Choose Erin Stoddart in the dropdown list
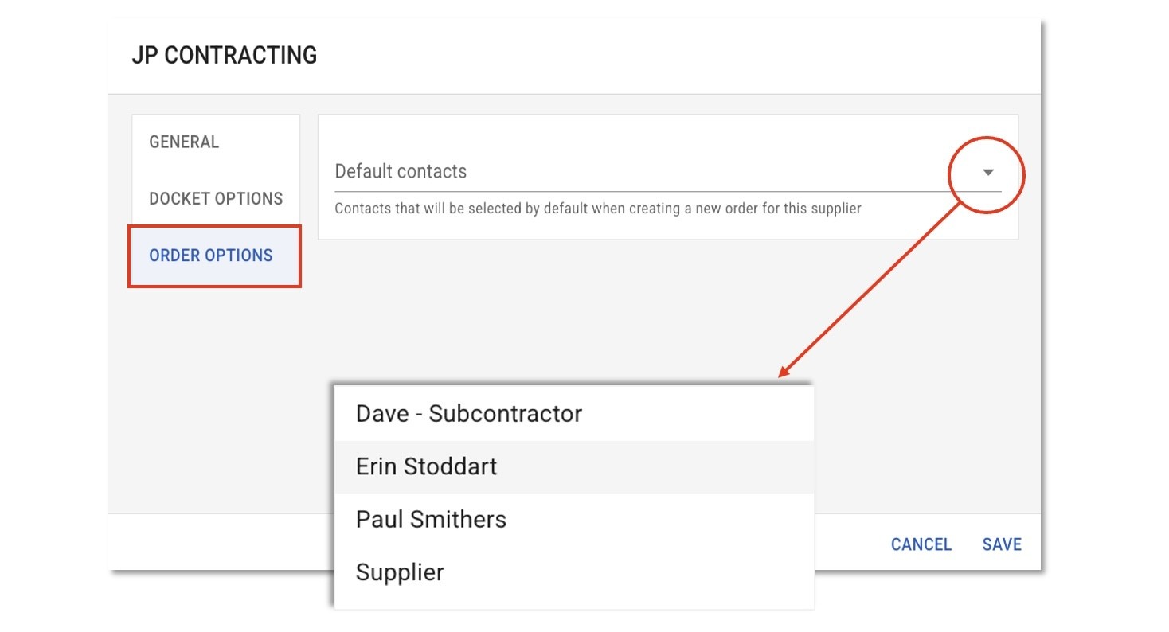This screenshot has height=632, width=1169. [x=426, y=466]
